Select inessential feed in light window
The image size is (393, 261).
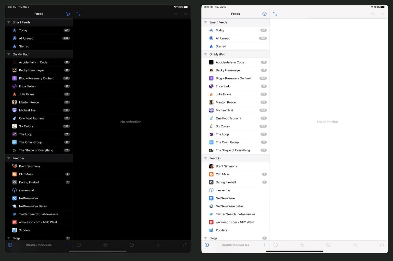click(x=236, y=190)
